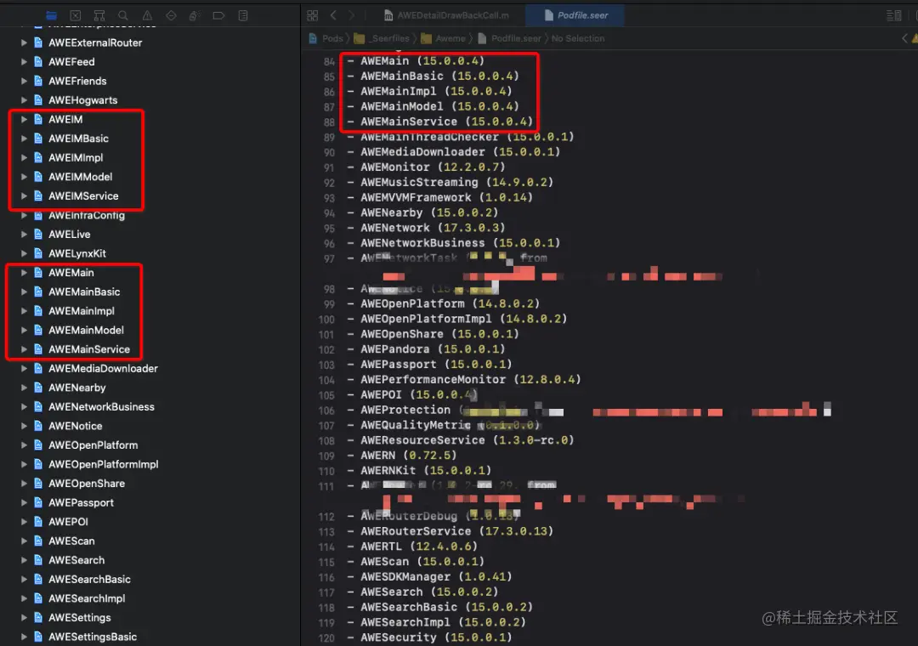Viewport: 918px width, 646px height.
Task: Open the editor options icon at the top right
Action: click(x=893, y=16)
